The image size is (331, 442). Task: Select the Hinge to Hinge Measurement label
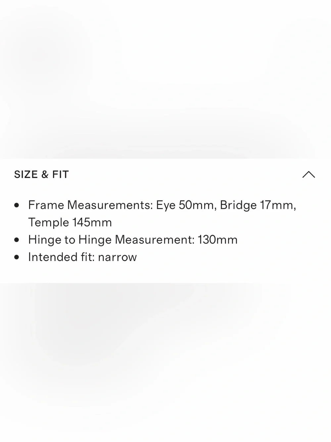click(111, 240)
